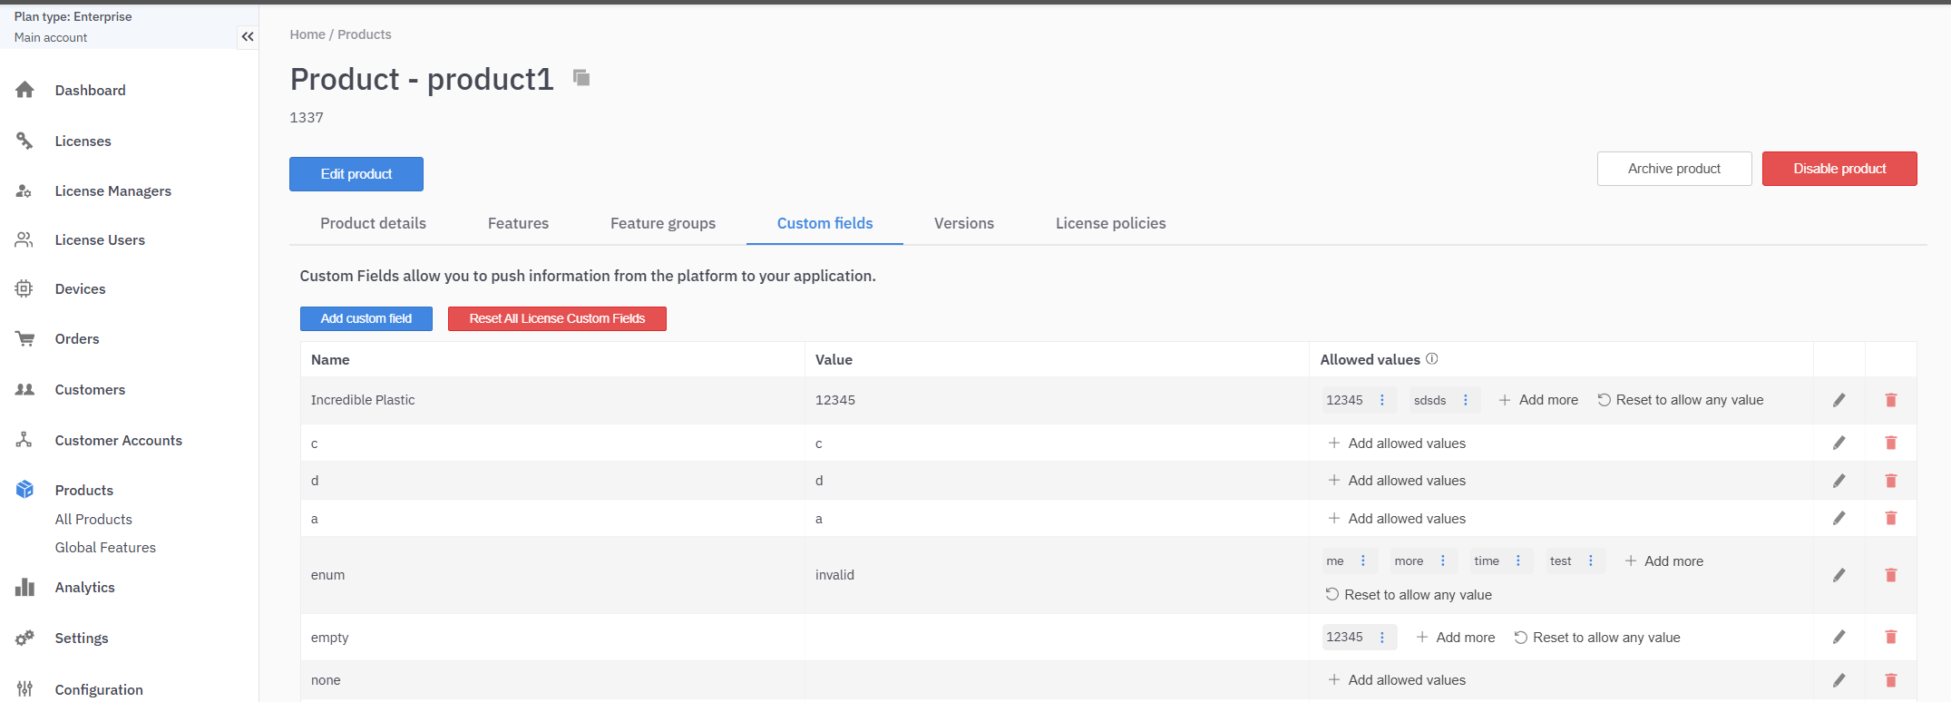Viewport: 1951px width, 702px height.
Task: Edit the Incredible Plastic custom field
Action: [1839, 400]
